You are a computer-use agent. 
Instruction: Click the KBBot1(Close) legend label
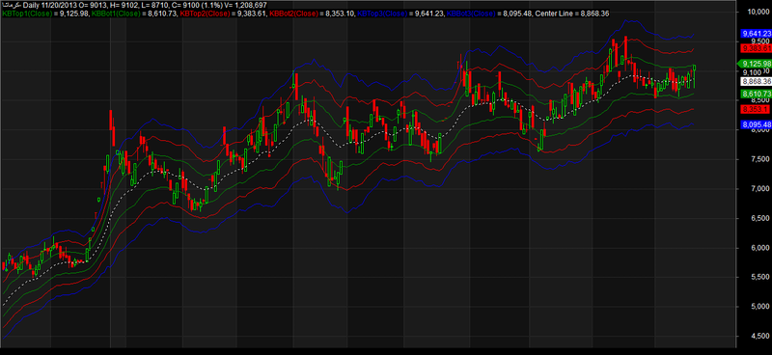[x=116, y=14]
